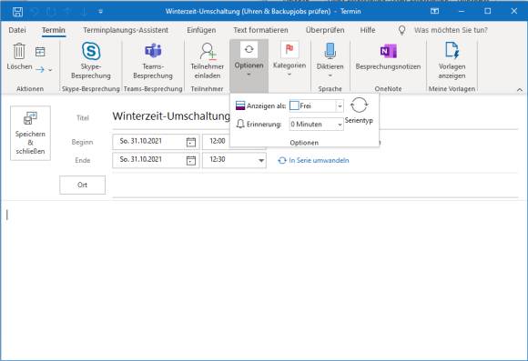Screen dimensions: 528x361
Task: Click the Anzeigen als status icon
Action: point(240,106)
